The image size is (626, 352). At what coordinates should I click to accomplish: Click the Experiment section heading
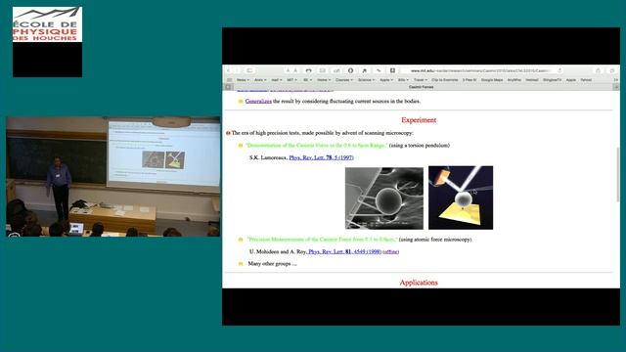click(x=419, y=120)
